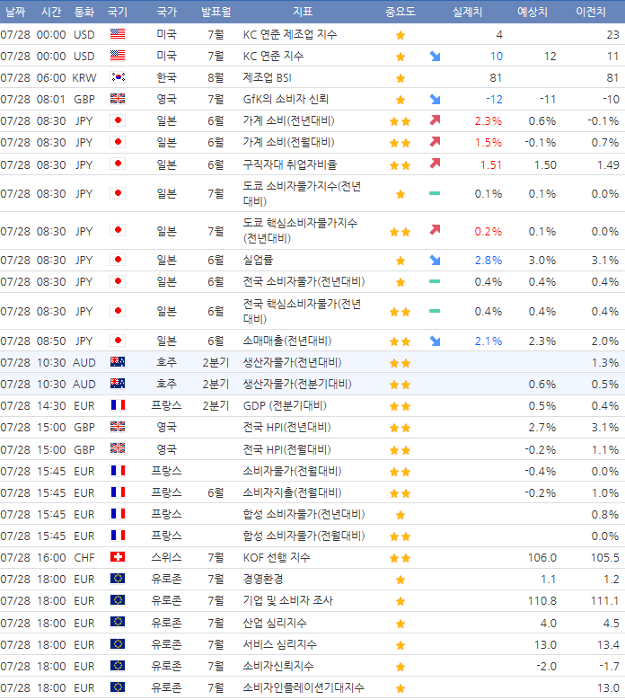The image size is (625, 700).
Task: Click the two-star rating in KOF 선행 지수 row
Action: [x=401, y=558]
